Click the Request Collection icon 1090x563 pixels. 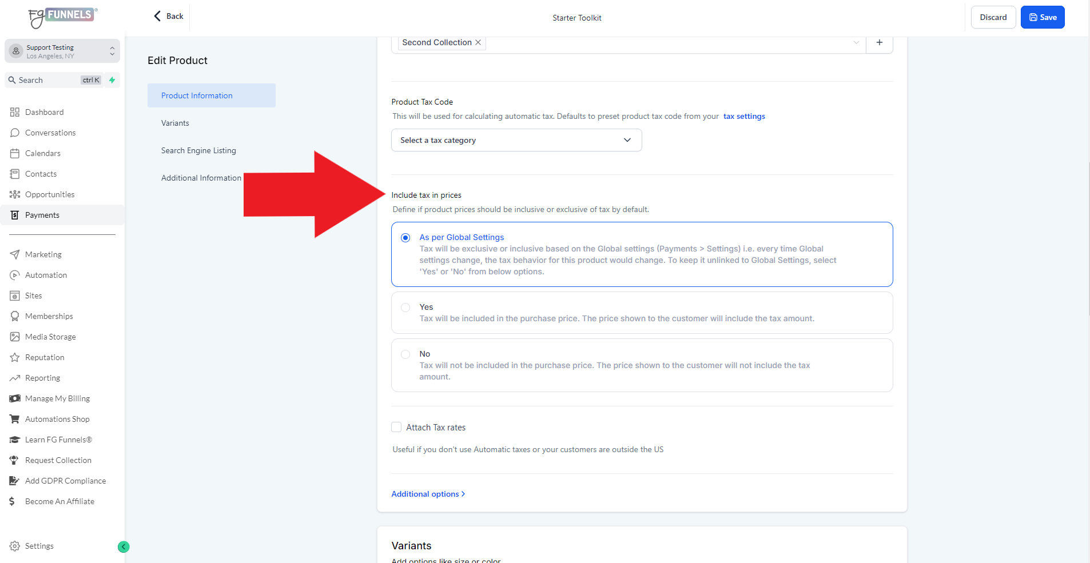(15, 460)
